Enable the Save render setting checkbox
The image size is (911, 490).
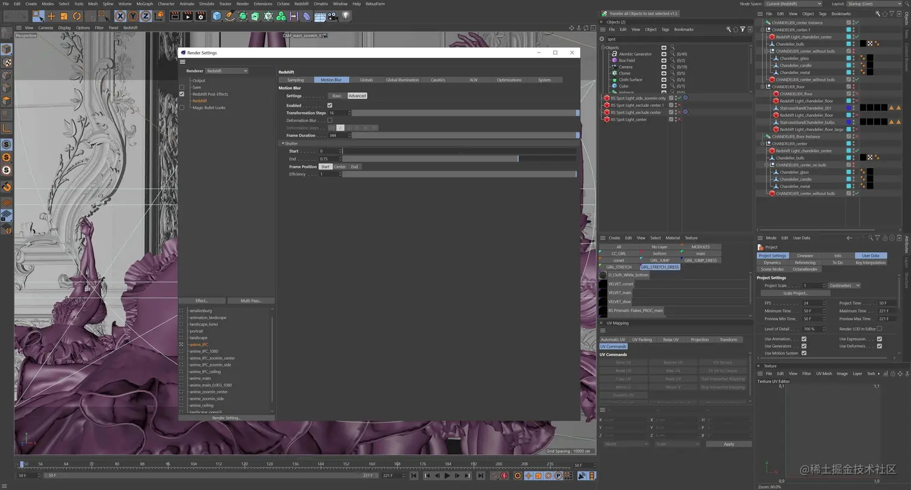click(x=181, y=87)
